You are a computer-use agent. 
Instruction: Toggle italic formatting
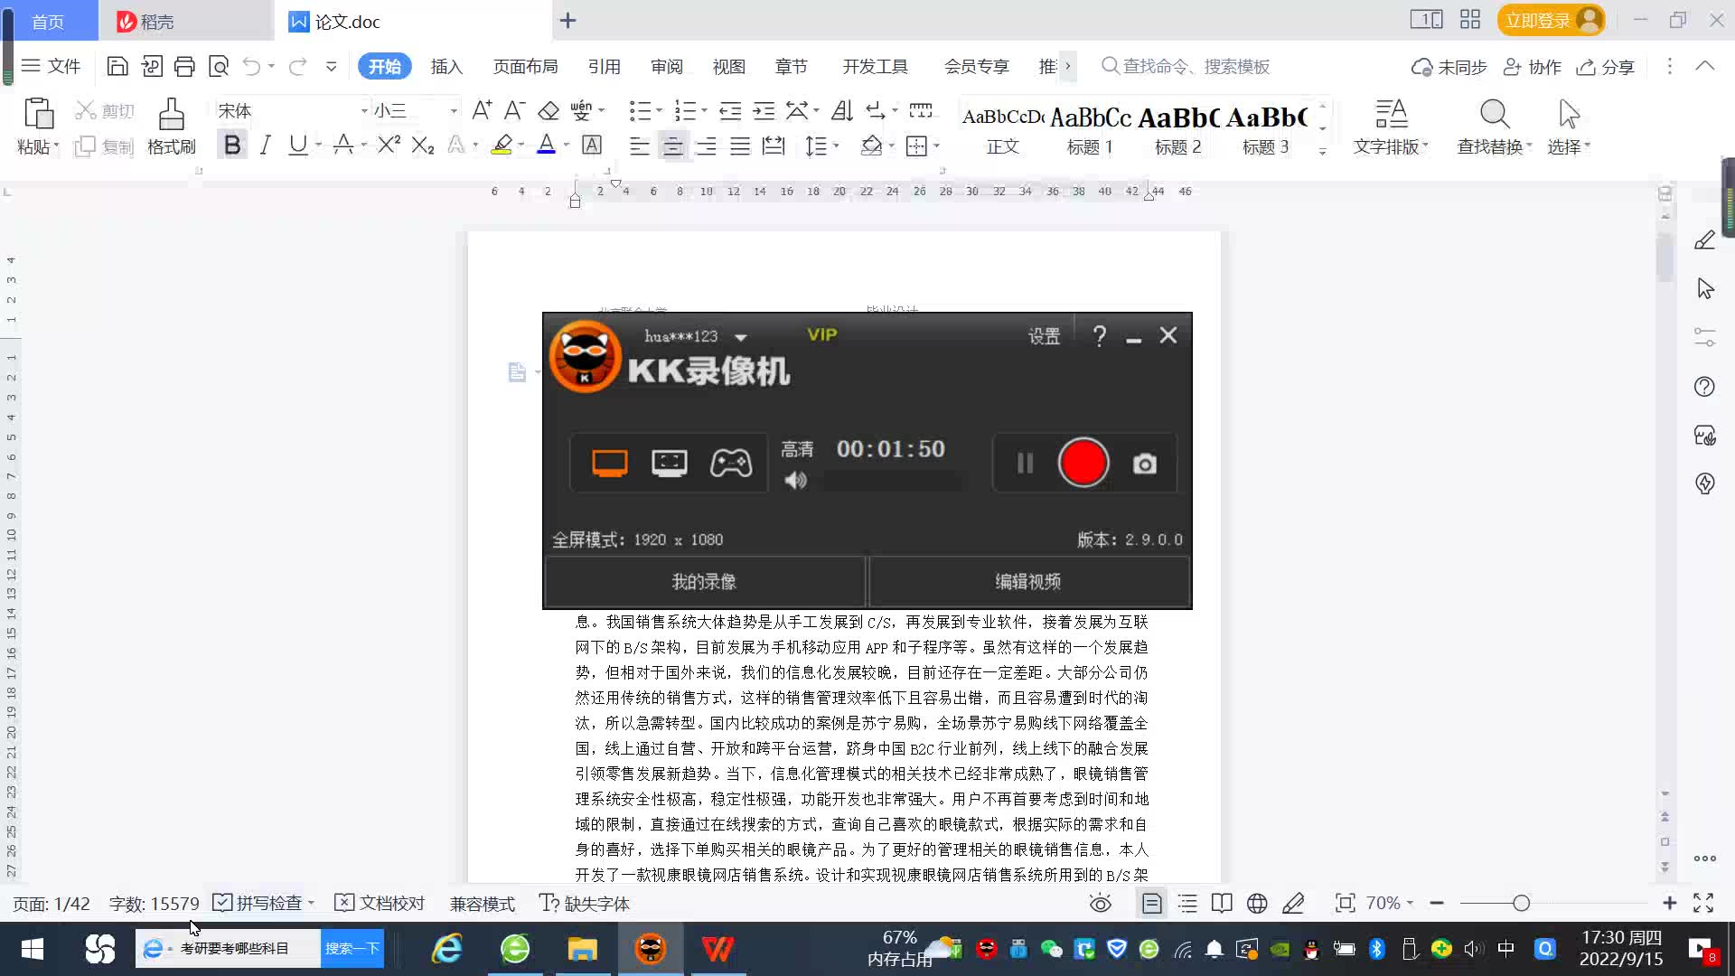pyautogui.click(x=265, y=145)
